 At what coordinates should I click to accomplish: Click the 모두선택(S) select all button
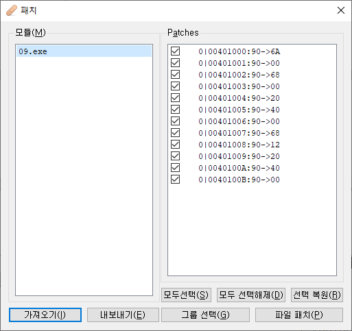(x=186, y=295)
